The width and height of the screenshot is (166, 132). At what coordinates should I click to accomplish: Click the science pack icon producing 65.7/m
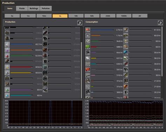pos(7,44)
